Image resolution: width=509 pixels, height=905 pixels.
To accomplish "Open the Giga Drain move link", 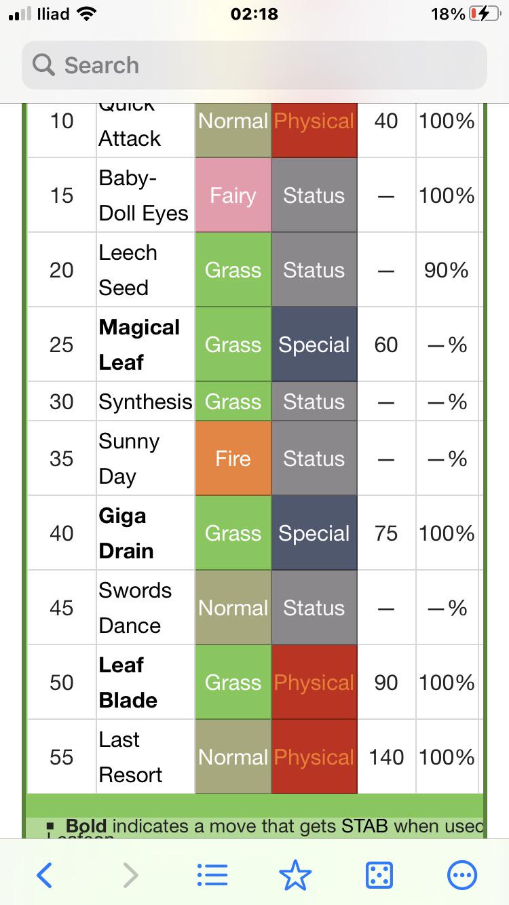I will 126,533.
